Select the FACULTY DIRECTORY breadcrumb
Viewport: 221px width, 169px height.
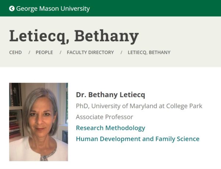(90, 52)
